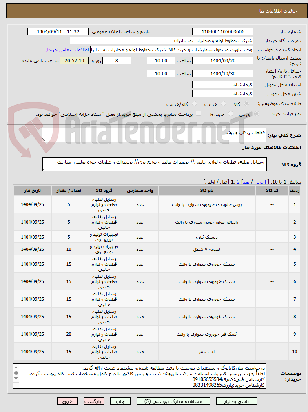Click the شماره نیاز field
Viewport: 308px width, 412px height.
(x=223, y=31)
